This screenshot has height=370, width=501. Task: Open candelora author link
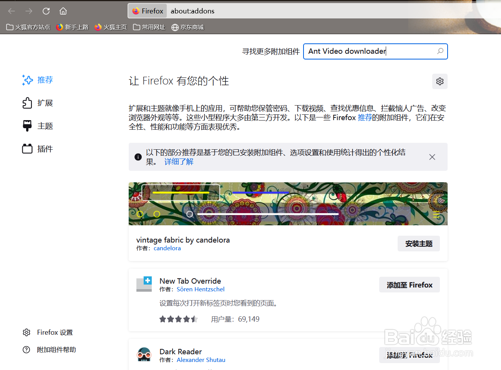point(167,248)
